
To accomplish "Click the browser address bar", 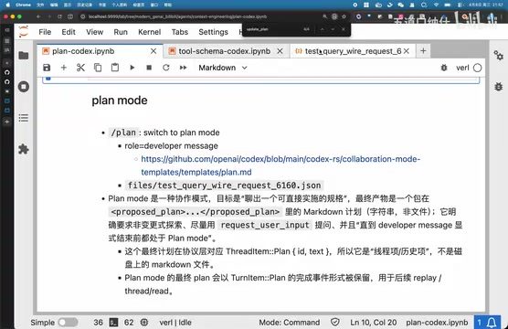I will pyautogui.click(x=201, y=16).
